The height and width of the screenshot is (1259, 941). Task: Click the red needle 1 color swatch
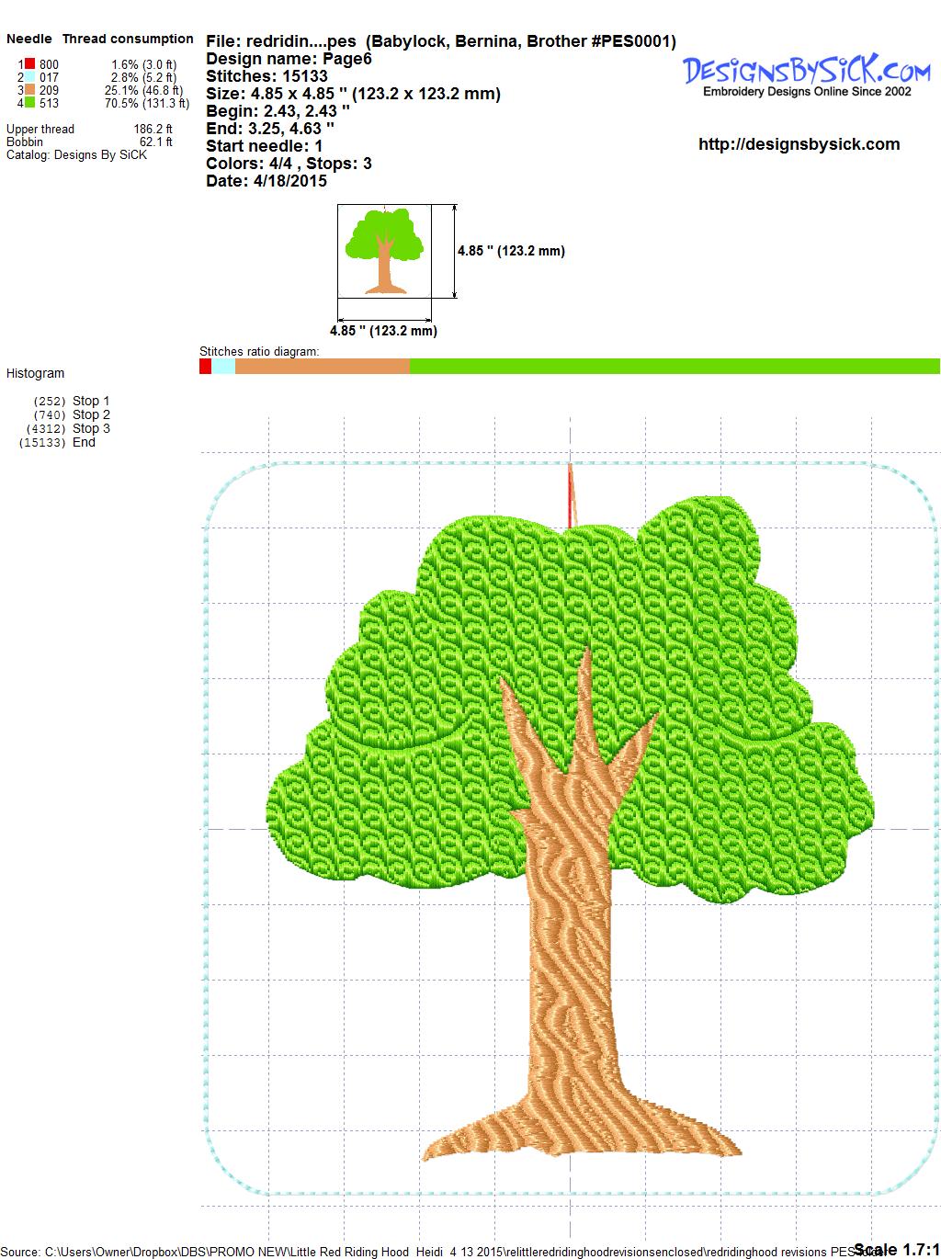coord(29,64)
